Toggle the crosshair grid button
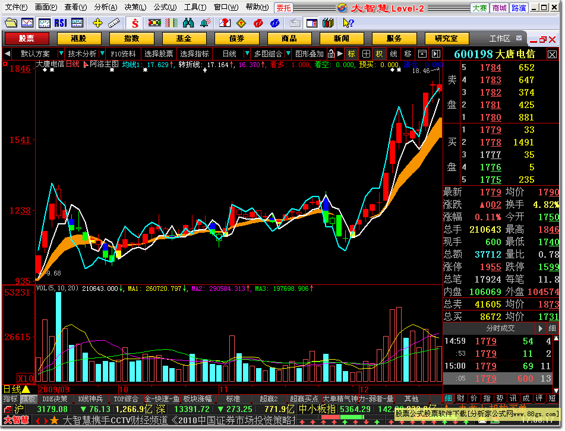Screen dimensions: 565x431 tap(366, 54)
